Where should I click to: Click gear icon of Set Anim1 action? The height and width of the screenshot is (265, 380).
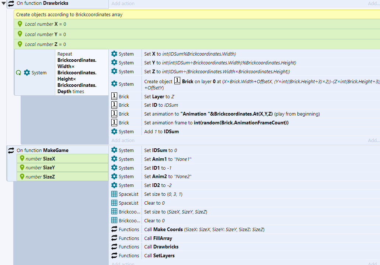tap(114, 159)
